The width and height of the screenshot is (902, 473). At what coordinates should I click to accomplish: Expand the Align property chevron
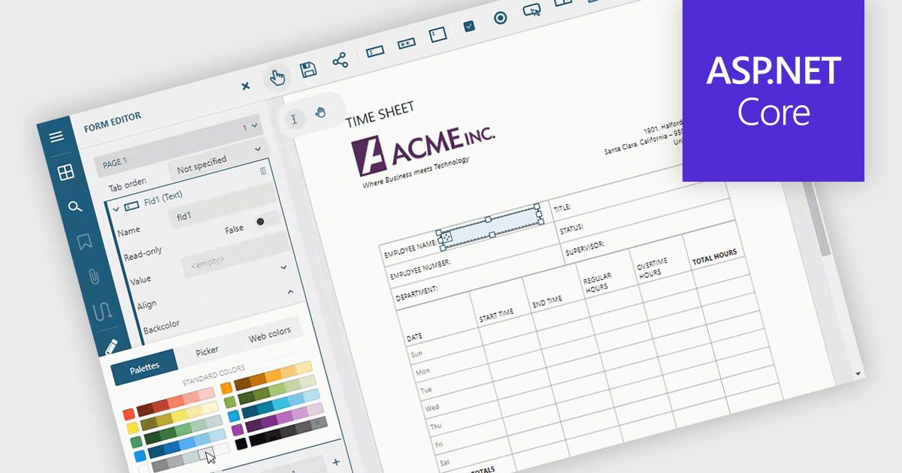[x=283, y=267]
